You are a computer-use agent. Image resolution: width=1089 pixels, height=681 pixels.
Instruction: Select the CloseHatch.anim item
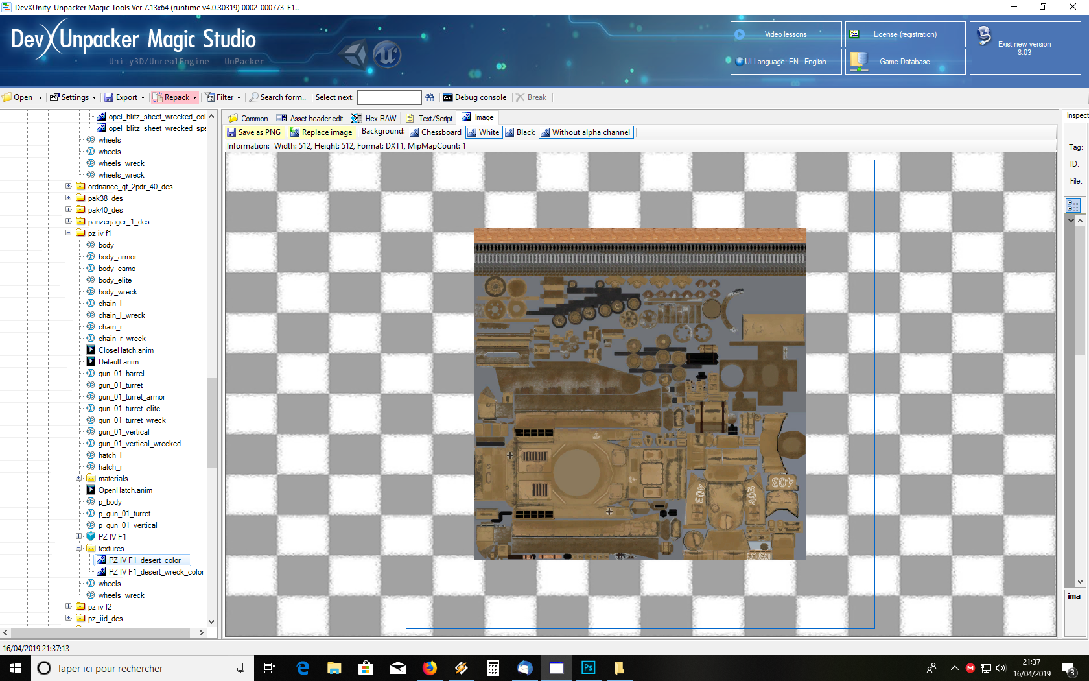(x=126, y=350)
